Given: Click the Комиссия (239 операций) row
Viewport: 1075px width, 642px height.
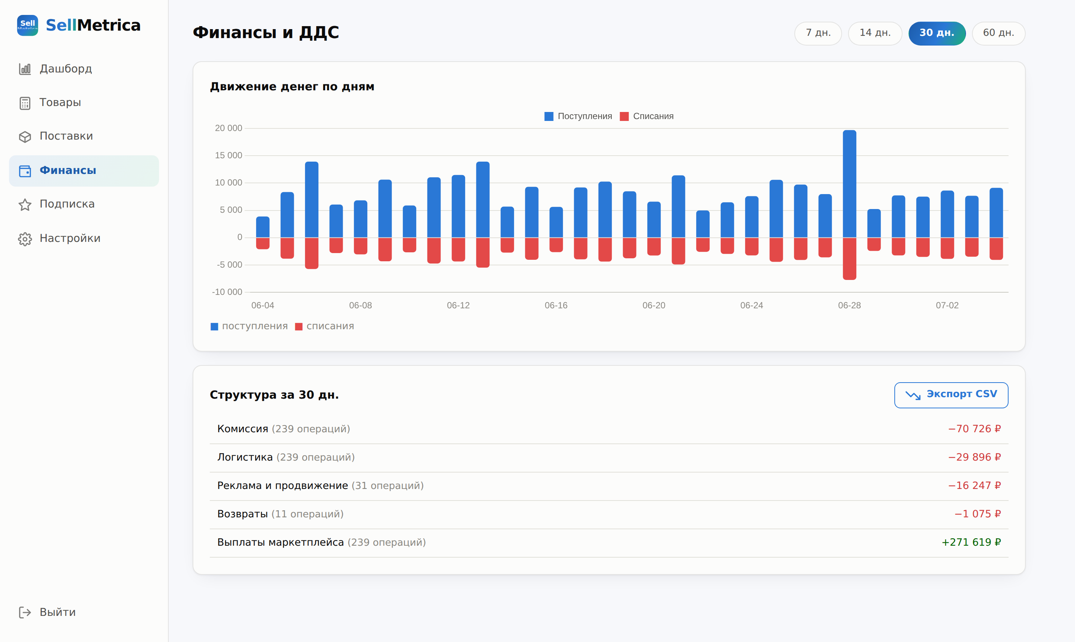Looking at the screenshot, I should pyautogui.click(x=609, y=430).
